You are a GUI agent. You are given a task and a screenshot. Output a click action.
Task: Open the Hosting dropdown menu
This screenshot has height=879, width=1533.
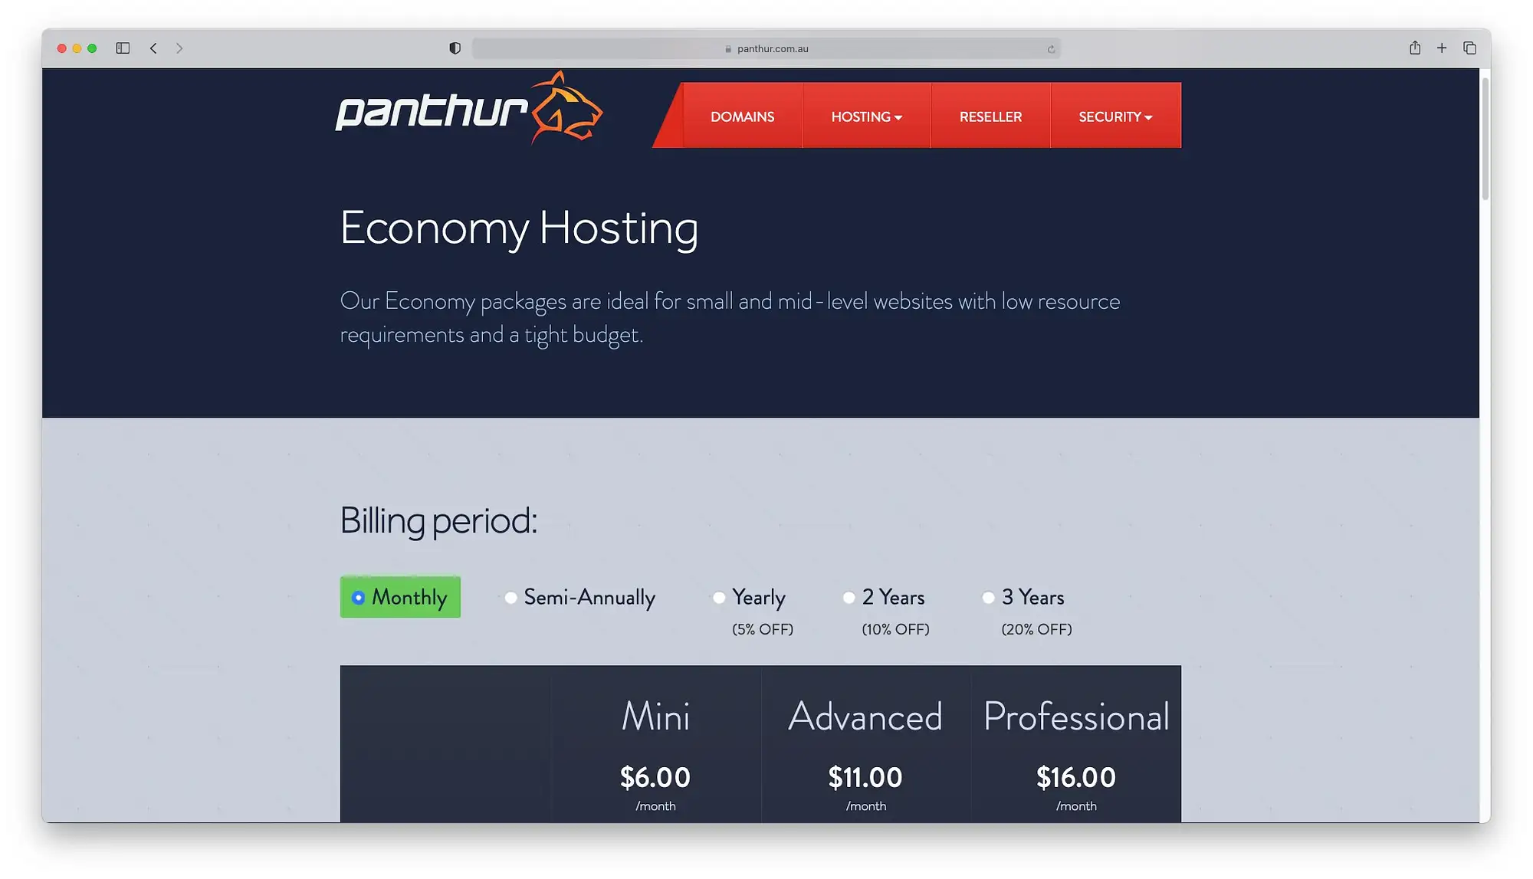point(866,116)
